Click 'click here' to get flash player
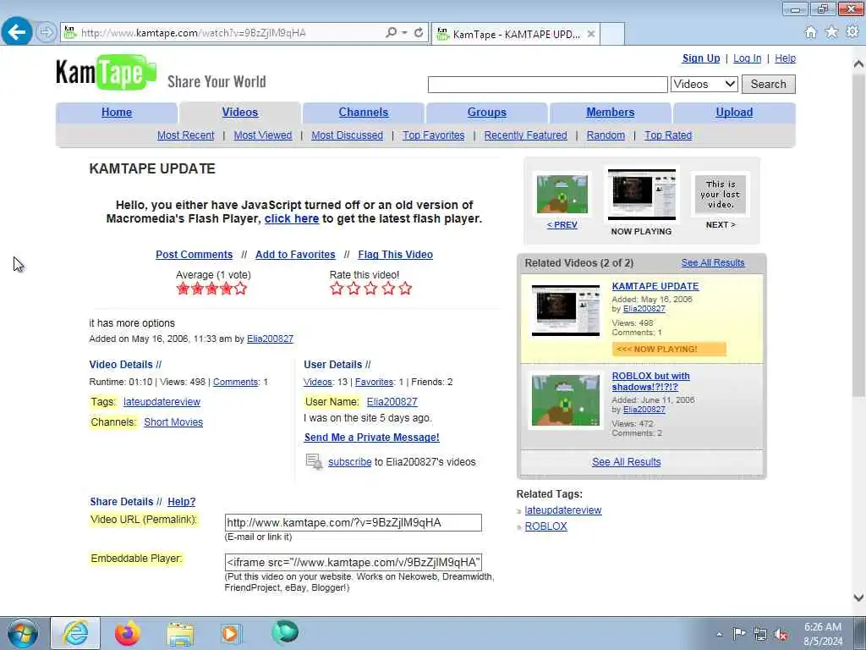 (x=292, y=218)
